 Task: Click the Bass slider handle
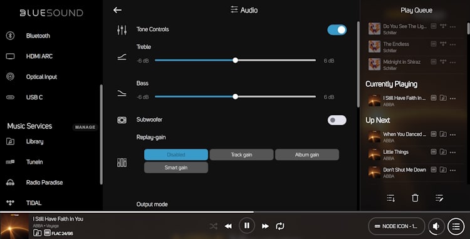(235, 96)
